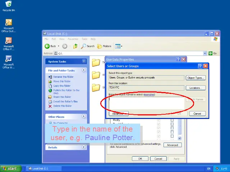Click the Search toolbar icon
Viewport: 230px width, 172px height.
coord(88,46)
